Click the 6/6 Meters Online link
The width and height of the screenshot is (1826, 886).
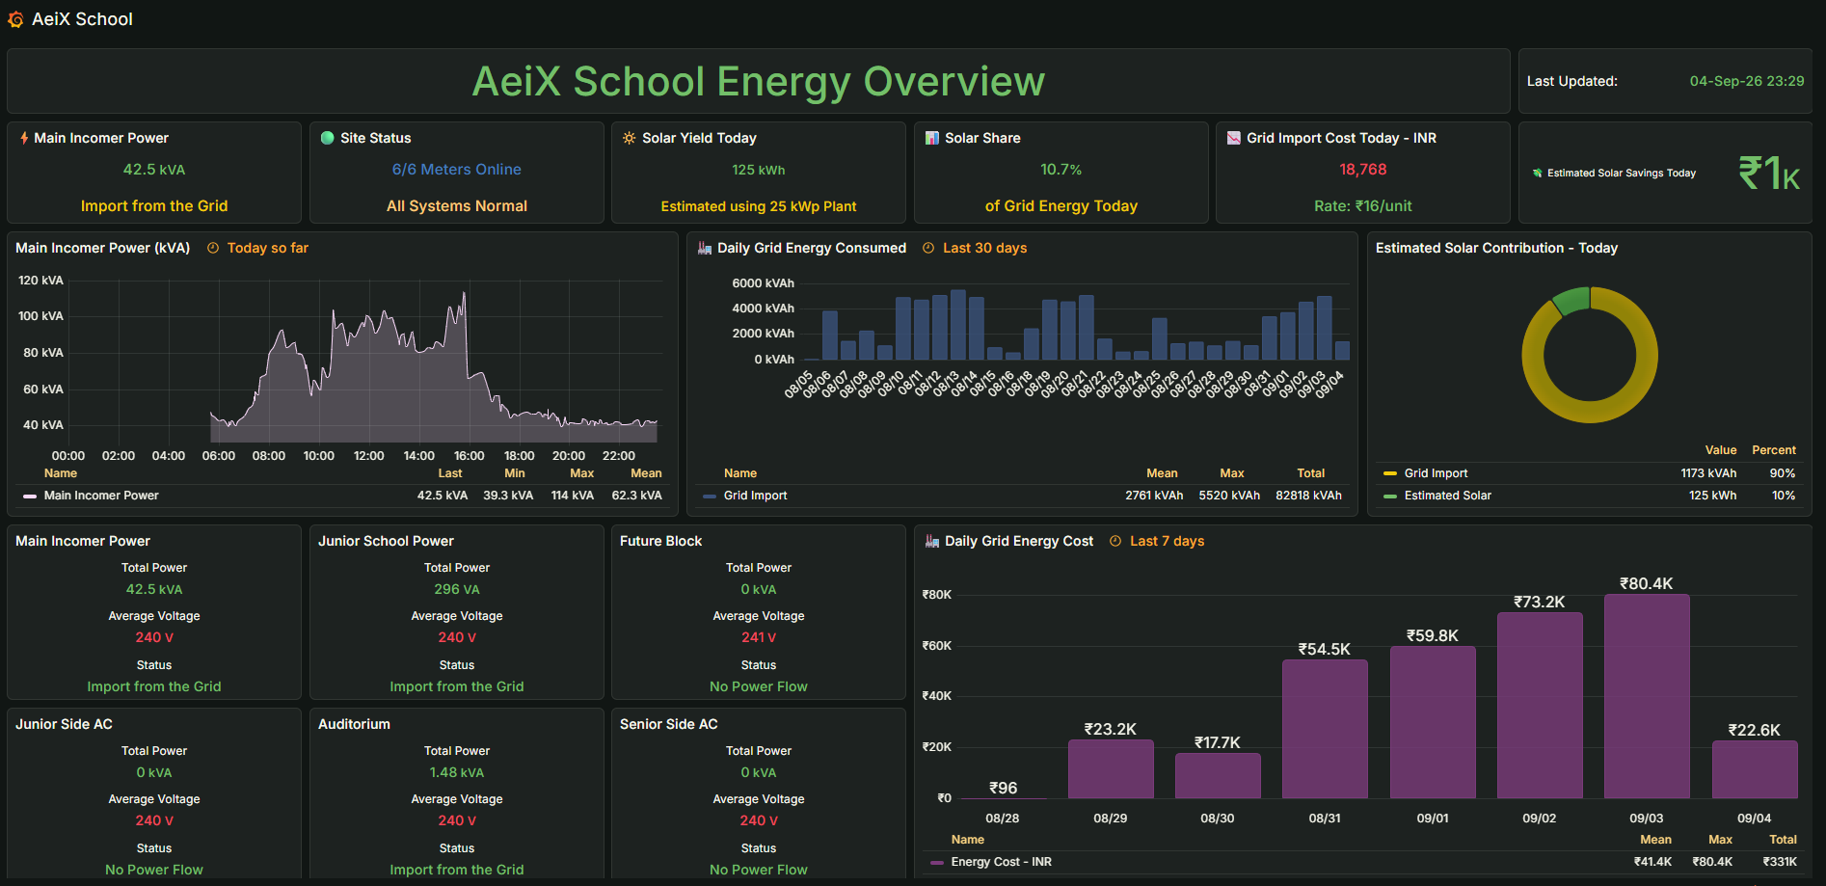click(456, 170)
